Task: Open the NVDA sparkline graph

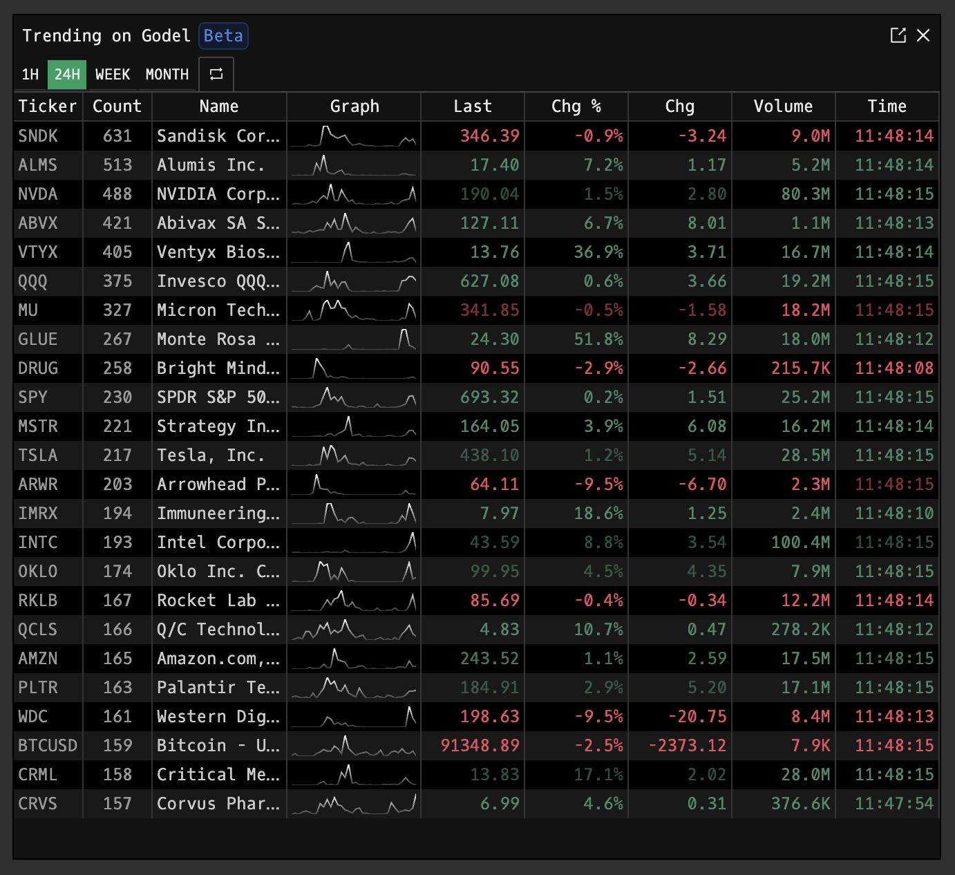Action: [x=354, y=194]
